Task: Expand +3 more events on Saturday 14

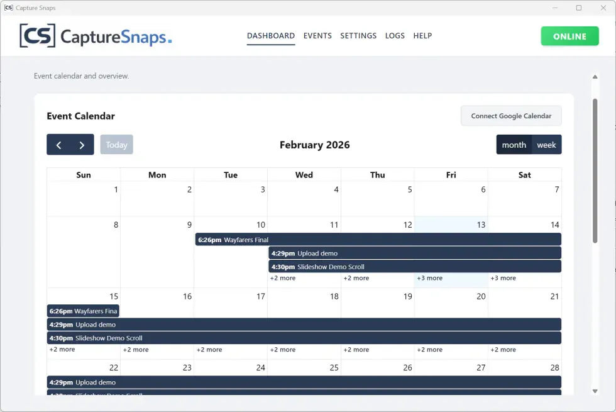Action: pos(503,278)
